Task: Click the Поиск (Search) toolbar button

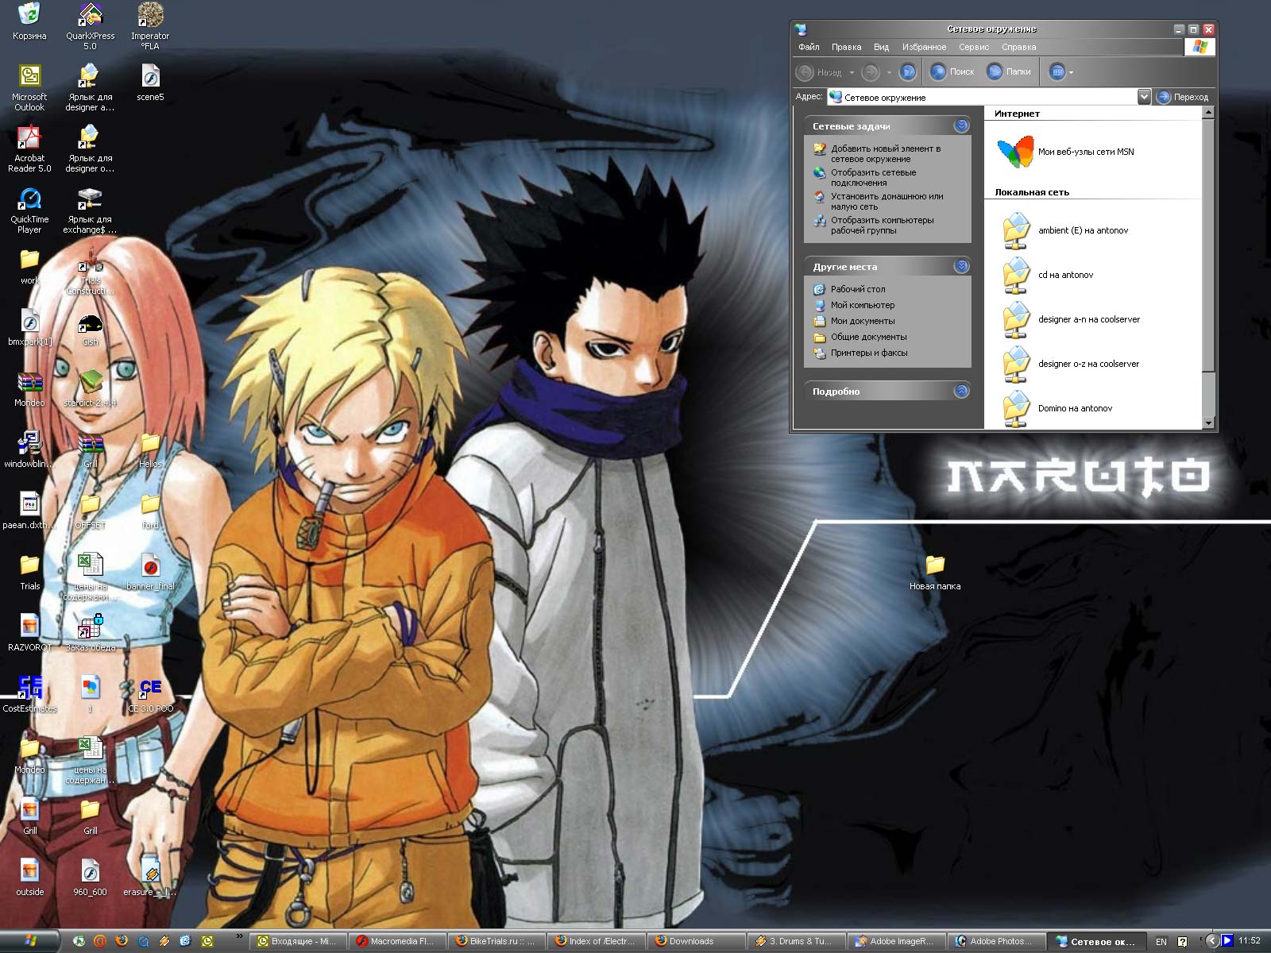Action: (x=952, y=71)
